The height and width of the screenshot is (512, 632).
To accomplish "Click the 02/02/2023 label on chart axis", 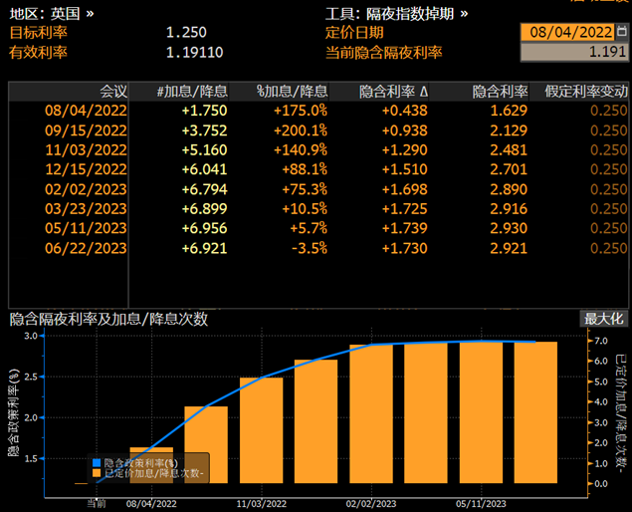I will pos(363,504).
